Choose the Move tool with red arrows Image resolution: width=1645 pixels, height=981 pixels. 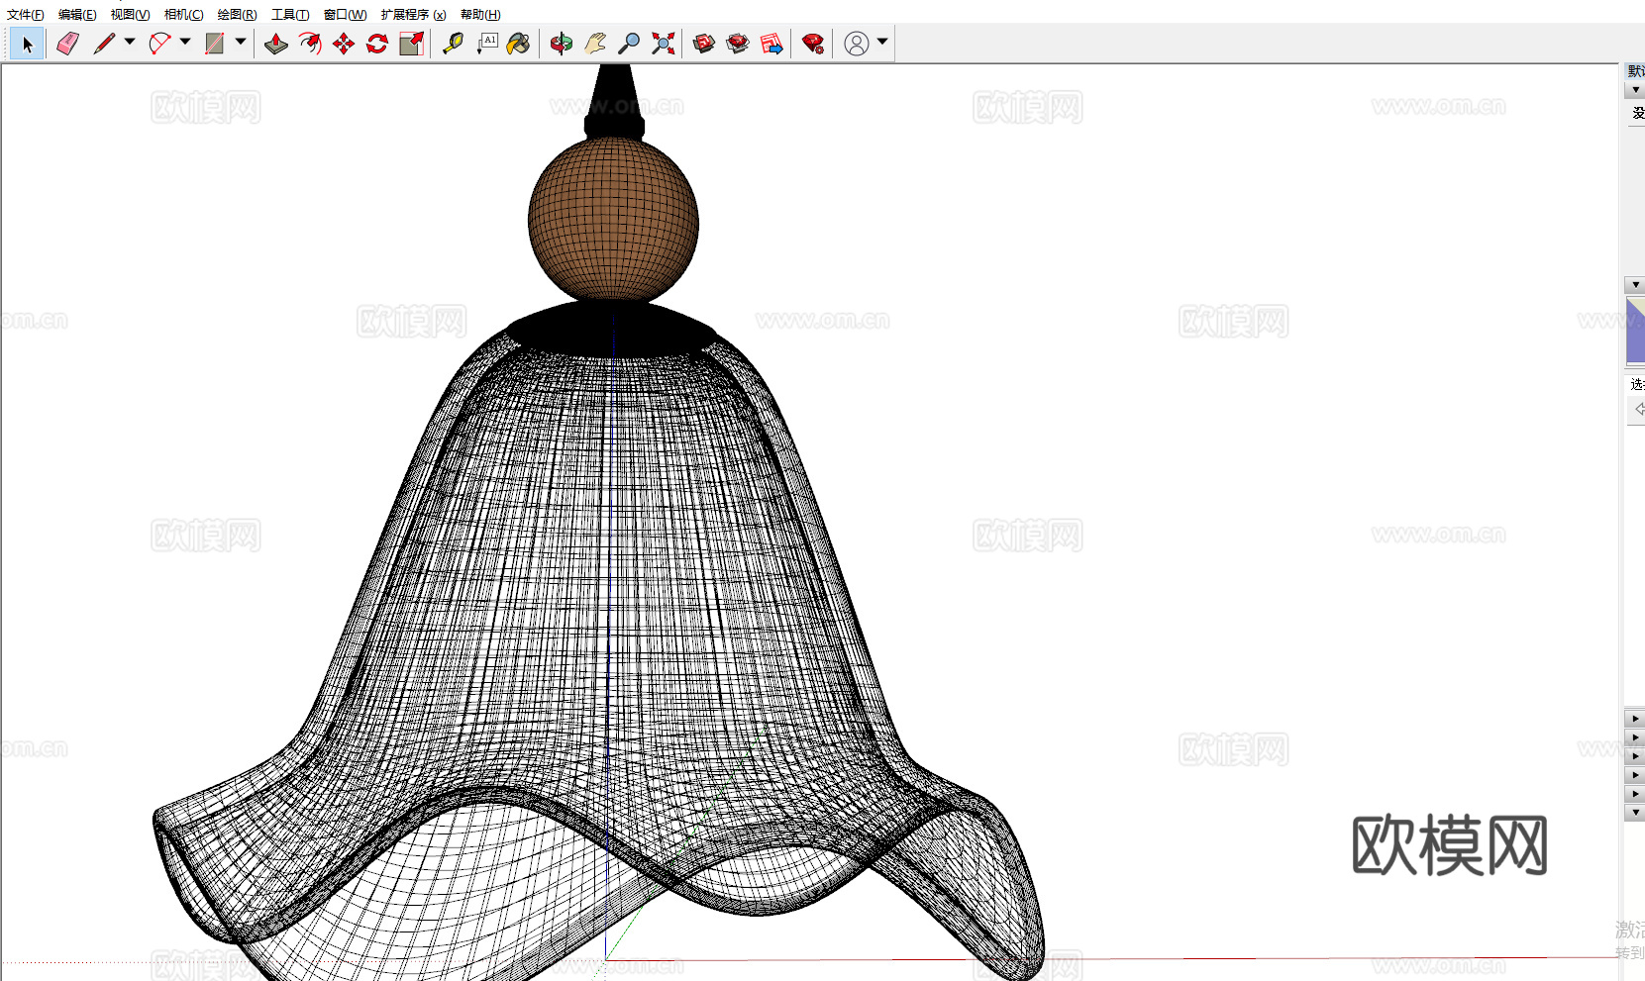coord(344,44)
